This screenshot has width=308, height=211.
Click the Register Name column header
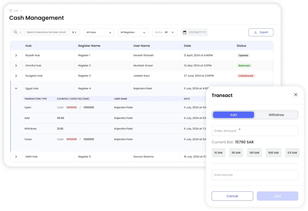89,46
